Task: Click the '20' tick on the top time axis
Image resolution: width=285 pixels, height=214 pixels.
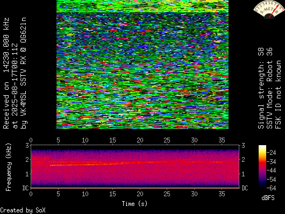Action: [140, 140]
